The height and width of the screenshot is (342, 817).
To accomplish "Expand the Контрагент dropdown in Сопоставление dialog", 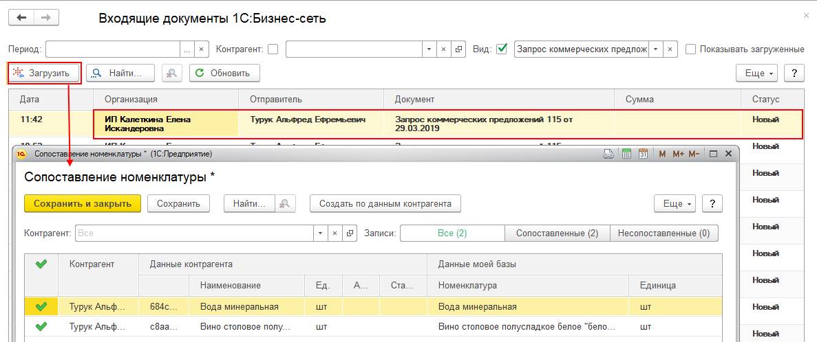I will point(319,233).
